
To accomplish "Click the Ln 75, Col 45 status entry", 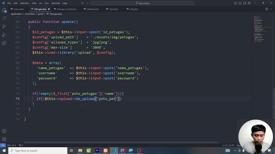I will (228, 145).
